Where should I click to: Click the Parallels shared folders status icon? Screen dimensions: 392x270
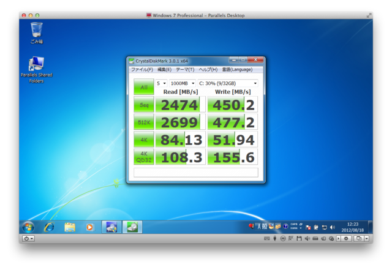pos(323,239)
